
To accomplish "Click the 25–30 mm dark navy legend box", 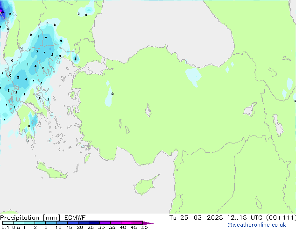I will (94, 223).
